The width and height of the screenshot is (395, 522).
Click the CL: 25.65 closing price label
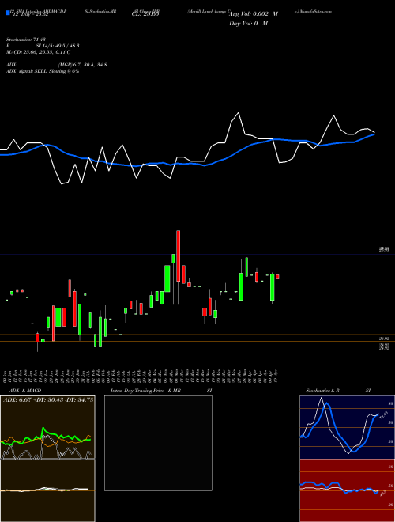[145, 14]
